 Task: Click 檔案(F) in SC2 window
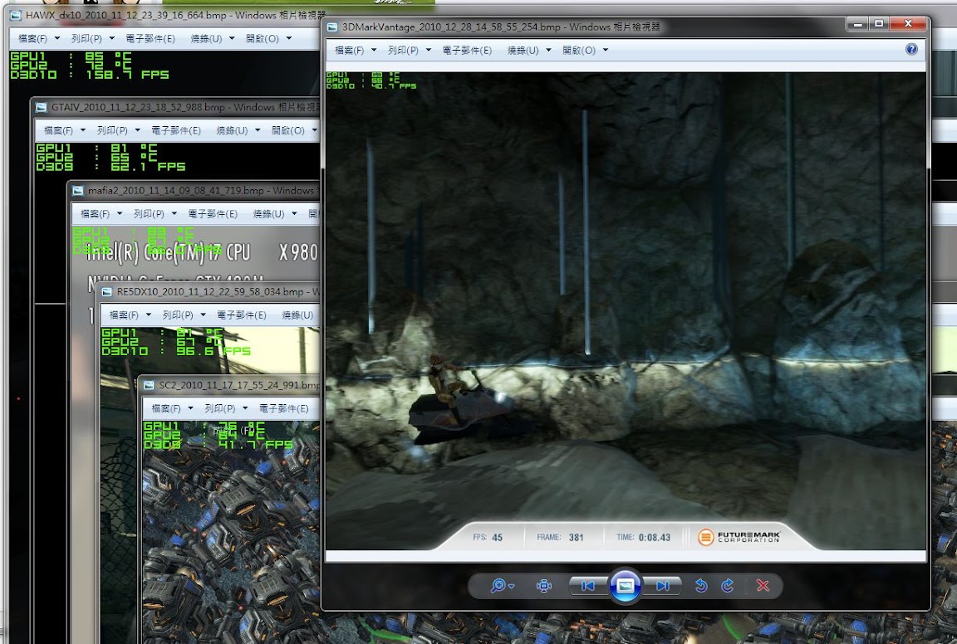click(166, 408)
